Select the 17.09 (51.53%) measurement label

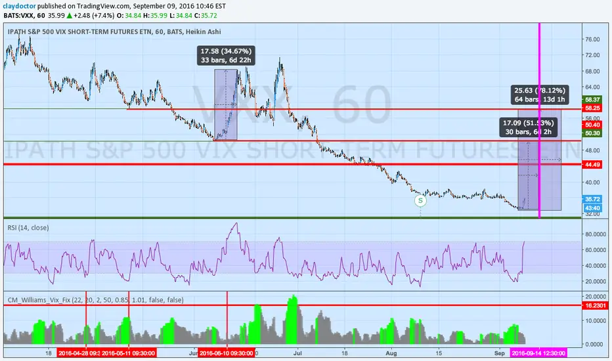[528, 127]
